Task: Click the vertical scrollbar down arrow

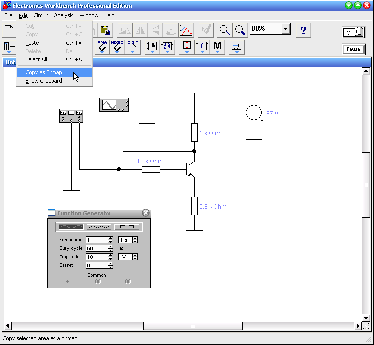Action: pyautogui.click(x=366, y=318)
